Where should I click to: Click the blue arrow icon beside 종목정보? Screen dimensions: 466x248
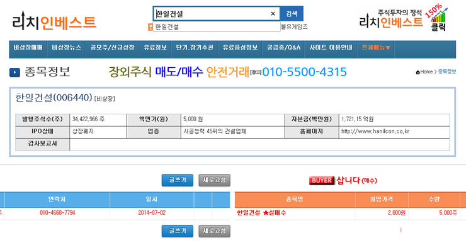14,72
